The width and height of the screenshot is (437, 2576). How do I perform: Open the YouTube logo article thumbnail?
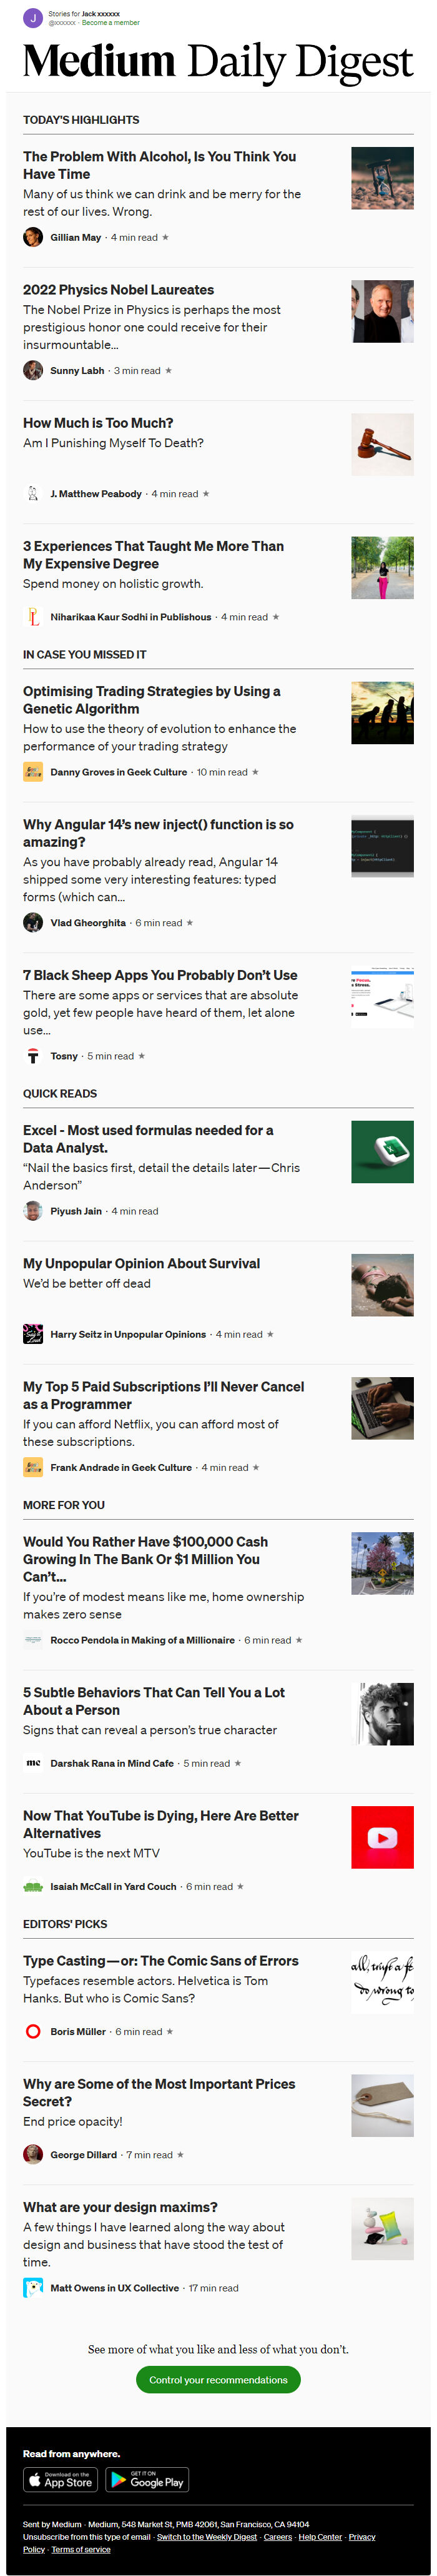(x=382, y=1838)
